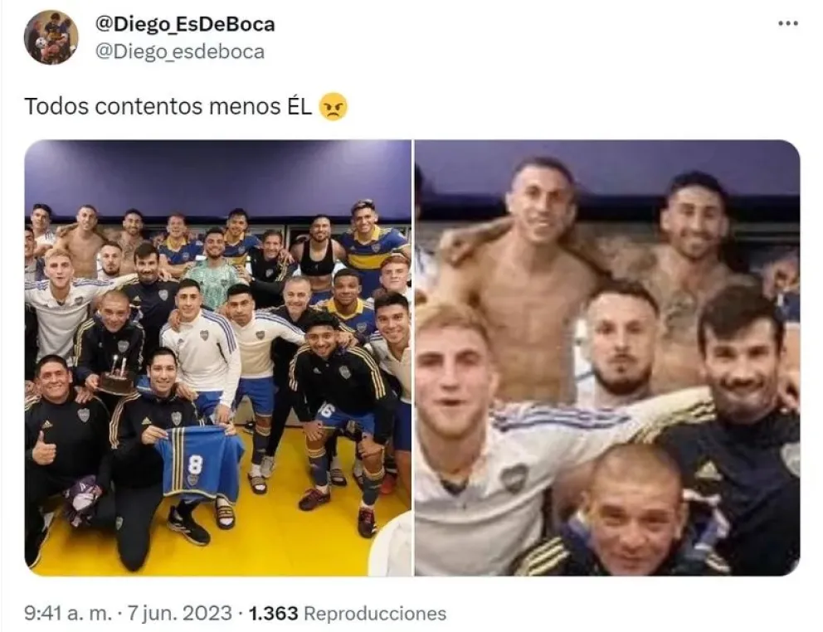Image resolution: width=823 pixels, height=632 pixels.
Task: Click the number 16 on player's shorts
Action: pos(326,410)
